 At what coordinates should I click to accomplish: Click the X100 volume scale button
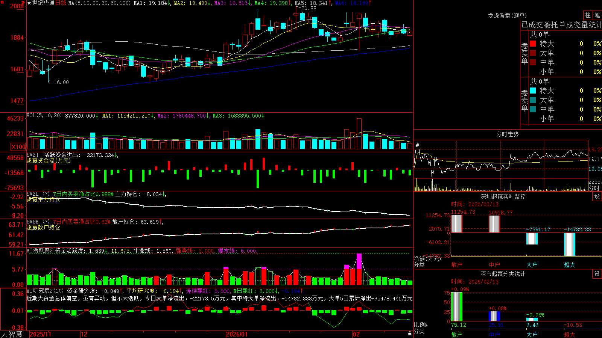point(18,147)
